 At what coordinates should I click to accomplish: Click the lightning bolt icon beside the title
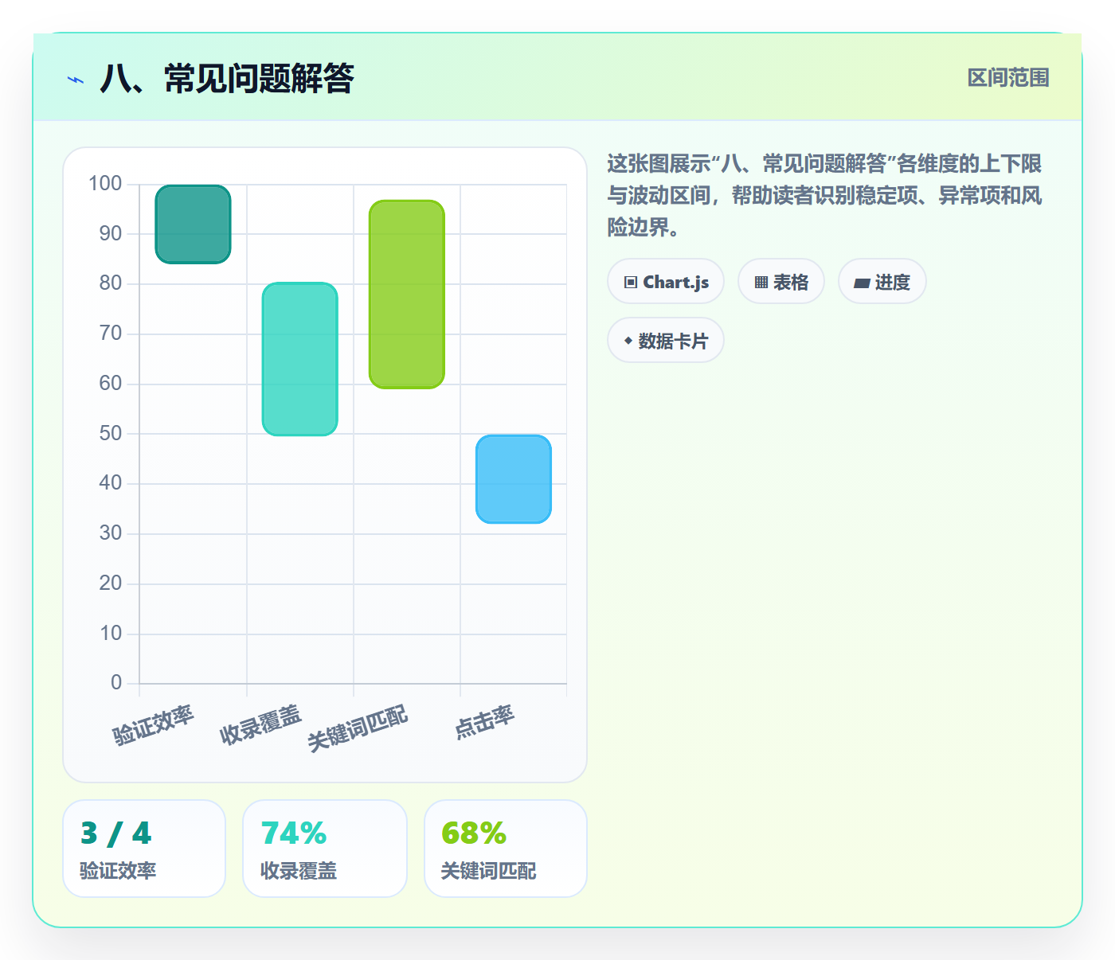pos(76,80)
